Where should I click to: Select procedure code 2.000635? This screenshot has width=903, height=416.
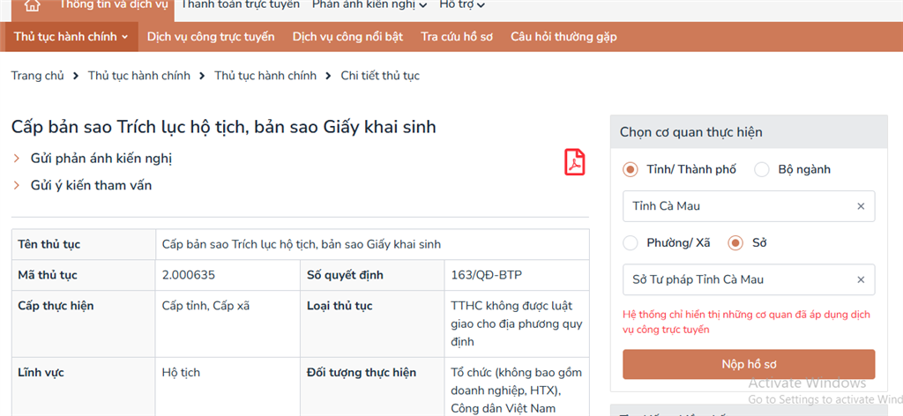[189, 275]
